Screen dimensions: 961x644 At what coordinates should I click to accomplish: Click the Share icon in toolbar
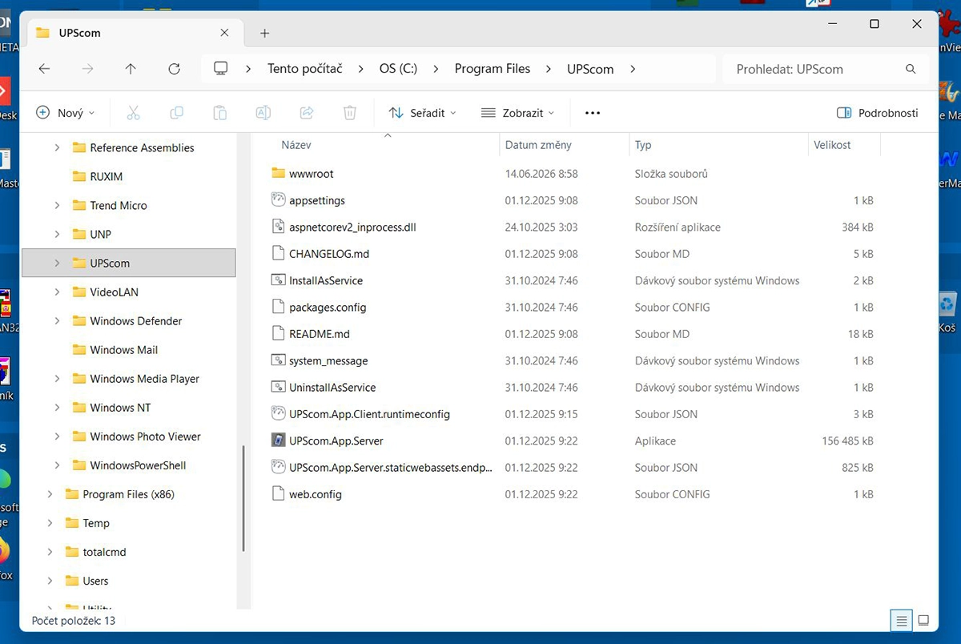306,113
